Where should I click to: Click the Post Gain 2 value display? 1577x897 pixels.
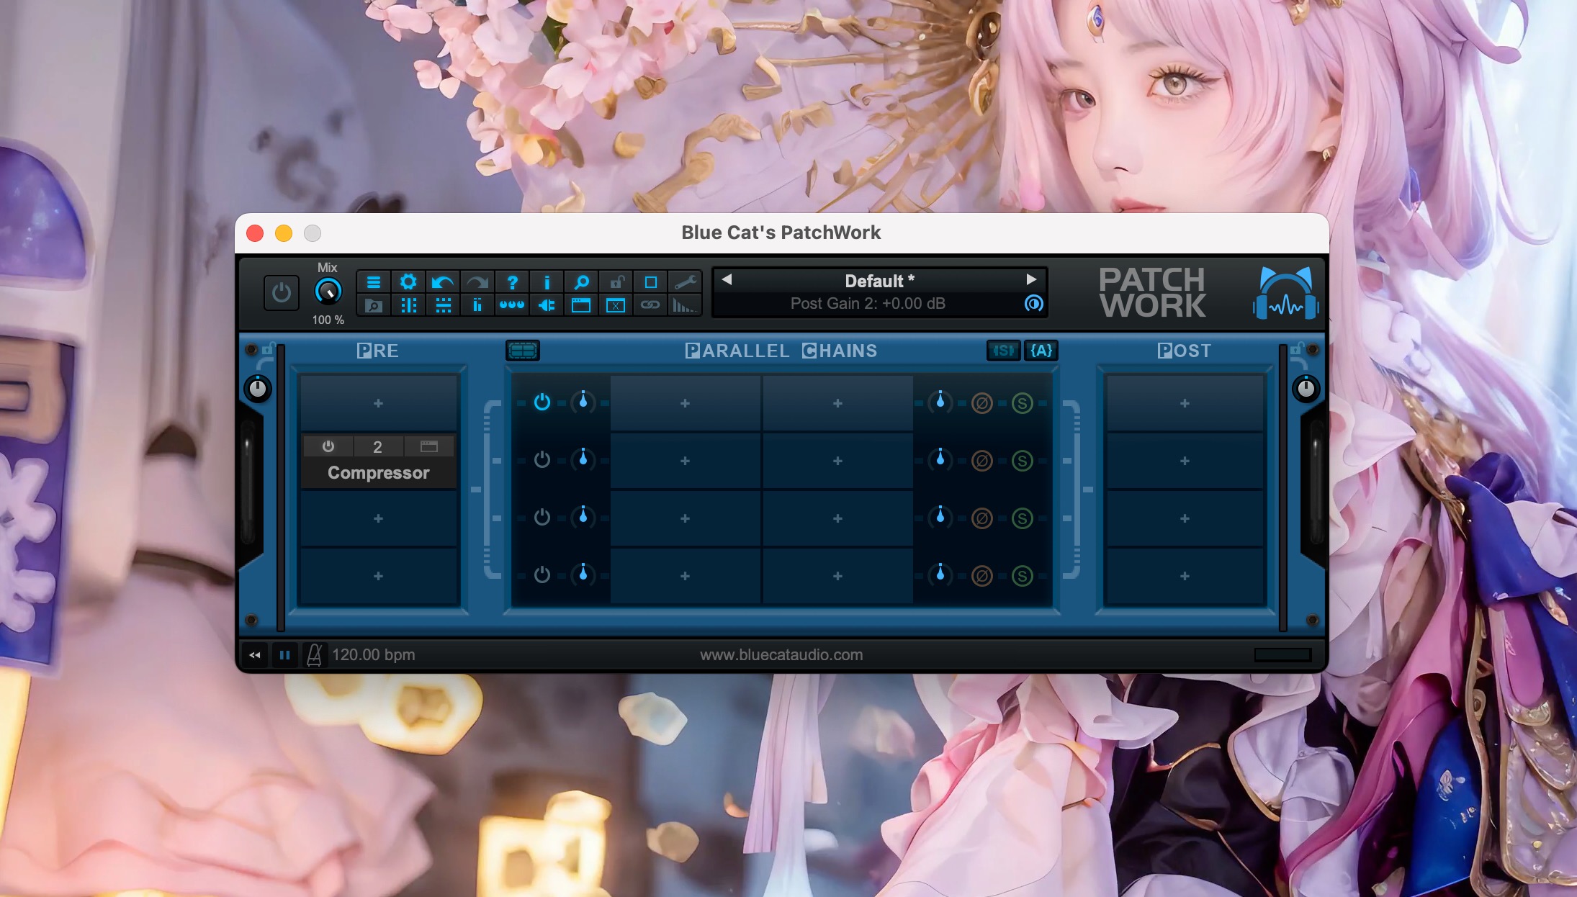point(868,303)
